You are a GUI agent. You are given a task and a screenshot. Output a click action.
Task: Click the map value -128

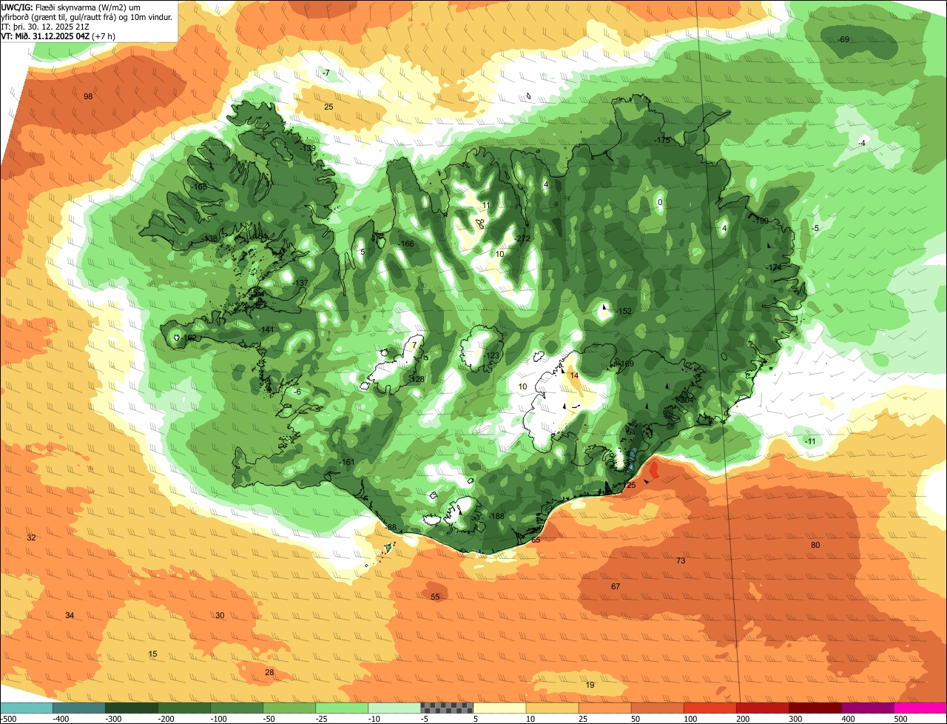pyautogui.click(x=417, y=379)
